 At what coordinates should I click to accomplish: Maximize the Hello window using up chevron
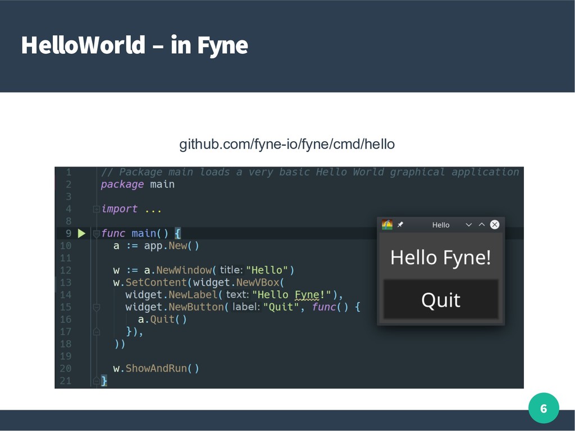click(x=481, y=225)
